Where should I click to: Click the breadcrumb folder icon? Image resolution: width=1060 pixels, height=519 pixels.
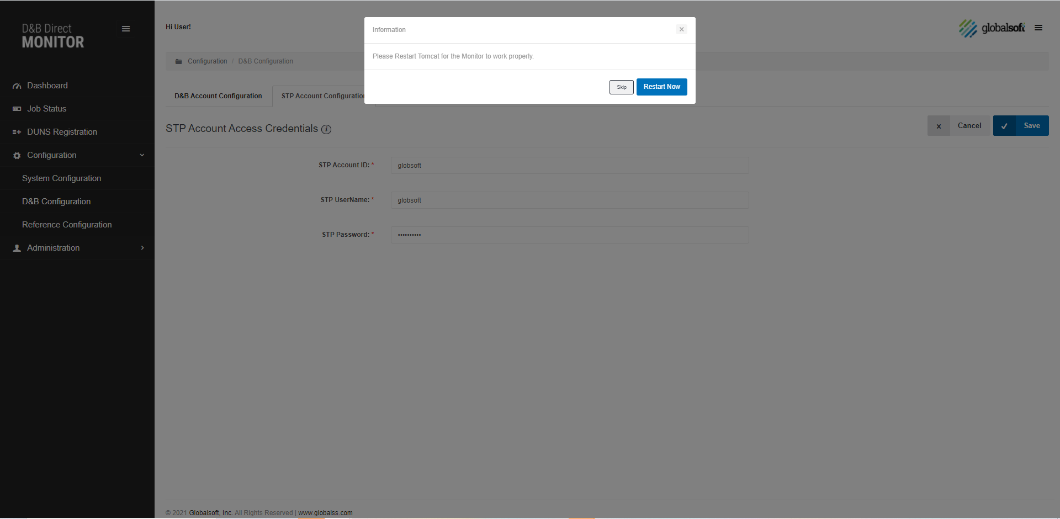178,61
